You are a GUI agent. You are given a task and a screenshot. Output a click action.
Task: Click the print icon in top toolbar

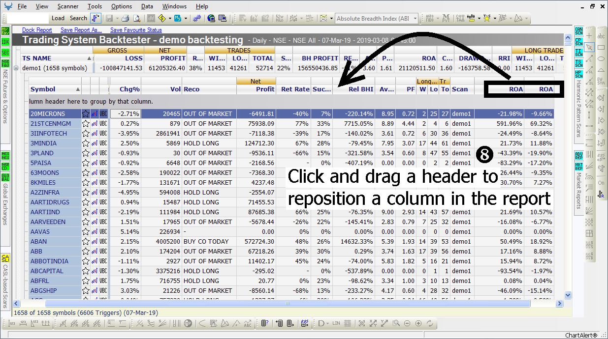click(x=125, y=18)
